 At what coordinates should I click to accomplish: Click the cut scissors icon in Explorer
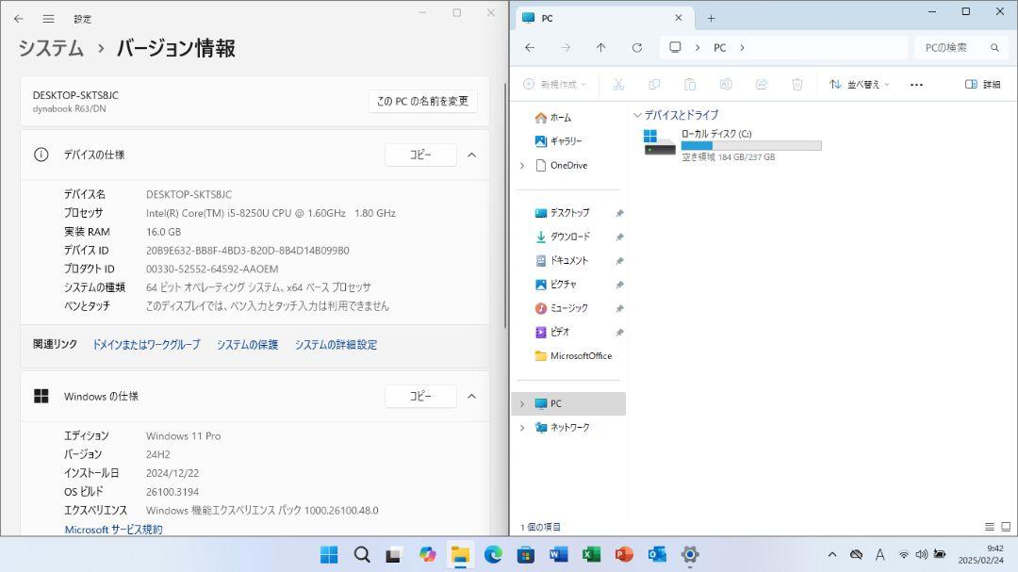pyautogui.click(x=618, y=85)
